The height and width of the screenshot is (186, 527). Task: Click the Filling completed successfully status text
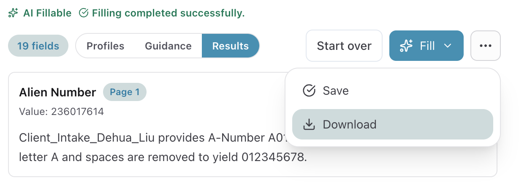pyautogui.click(x=168, y=13)
